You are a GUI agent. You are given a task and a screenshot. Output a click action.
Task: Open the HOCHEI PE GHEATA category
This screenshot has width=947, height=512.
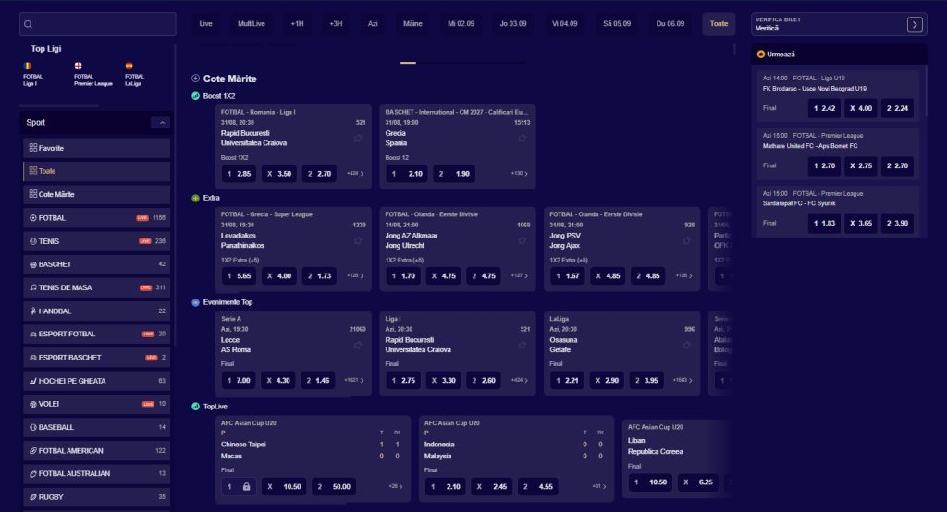pos(96,381)
